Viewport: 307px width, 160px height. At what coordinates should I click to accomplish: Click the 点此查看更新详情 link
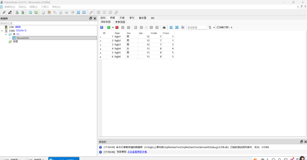click(x=137, y=151)
